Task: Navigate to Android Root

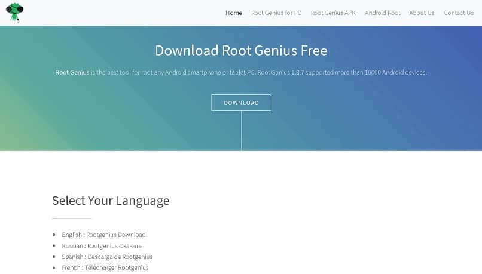Action: coord(382,13)
